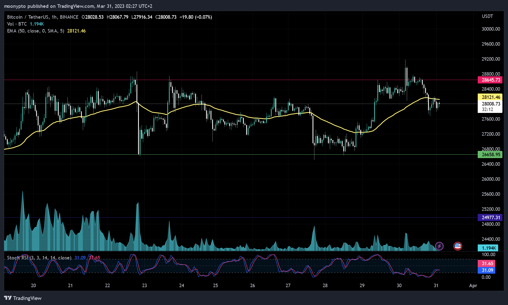Select the red 28645.73 price label
The width and height of the screenshot is (508, 305).
(x=490, y=80)
